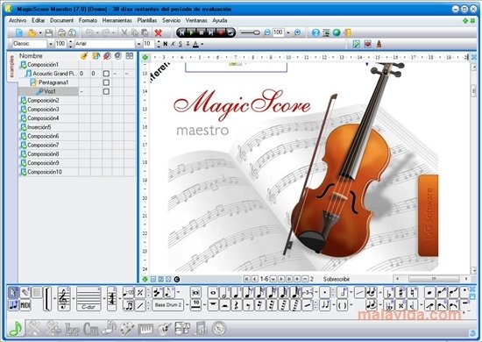Toggle checkbox in Voz1 row
This screenshot has width=482, height=342.
[x=106, y=91]
